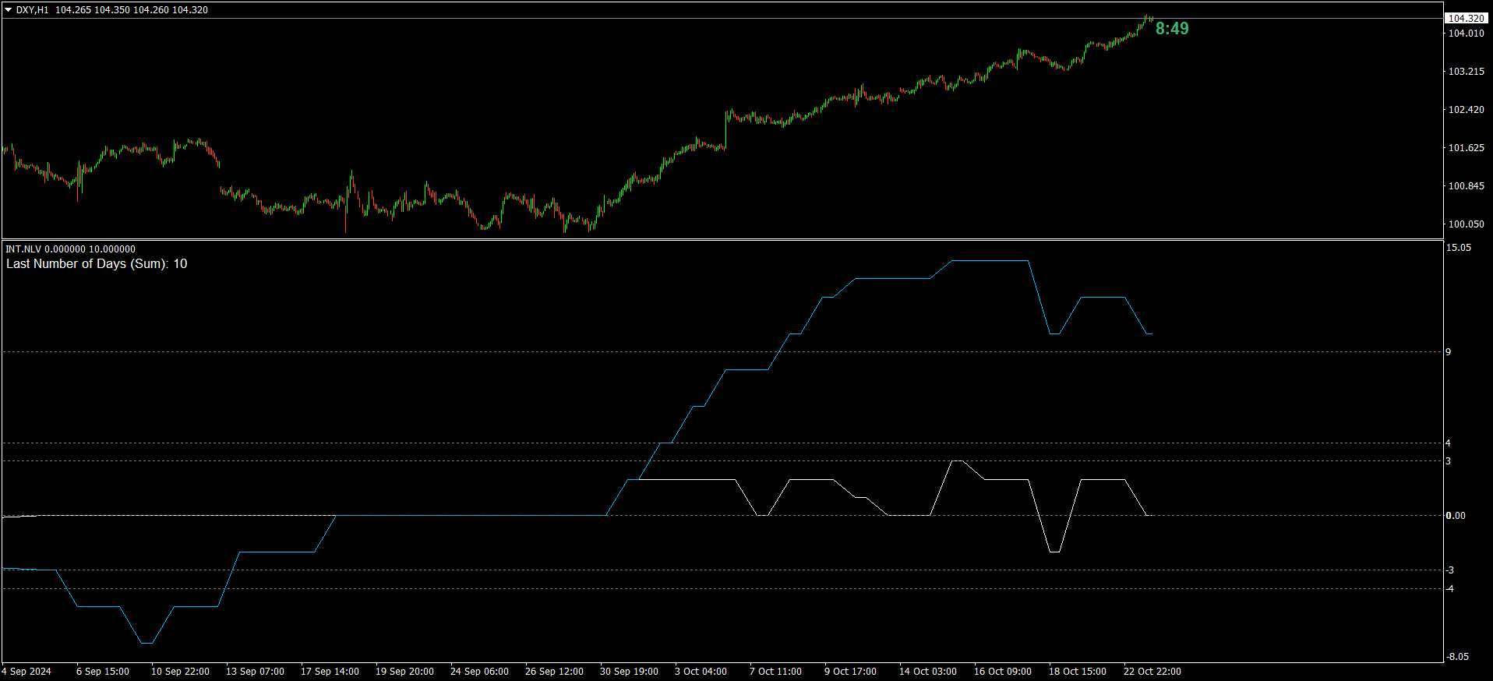Select the DXY,H1 symbol label
The height and width of the screenshot is (681, 1493).
click(x=32, y=10)
